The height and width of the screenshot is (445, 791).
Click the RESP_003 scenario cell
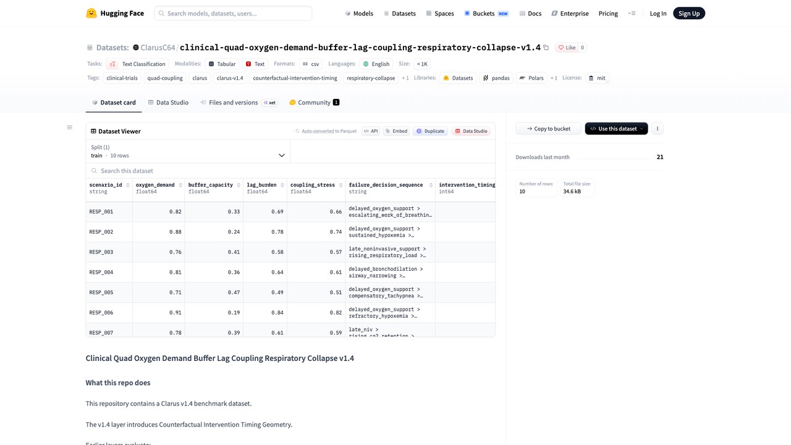pos(109,252)
